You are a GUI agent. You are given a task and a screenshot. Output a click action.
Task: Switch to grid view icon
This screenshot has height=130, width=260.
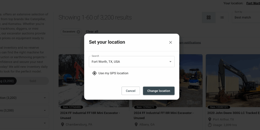click(209, 18)
